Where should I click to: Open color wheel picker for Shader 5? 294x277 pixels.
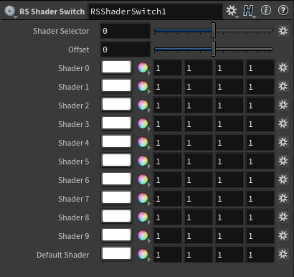click(x=143, y=161)
